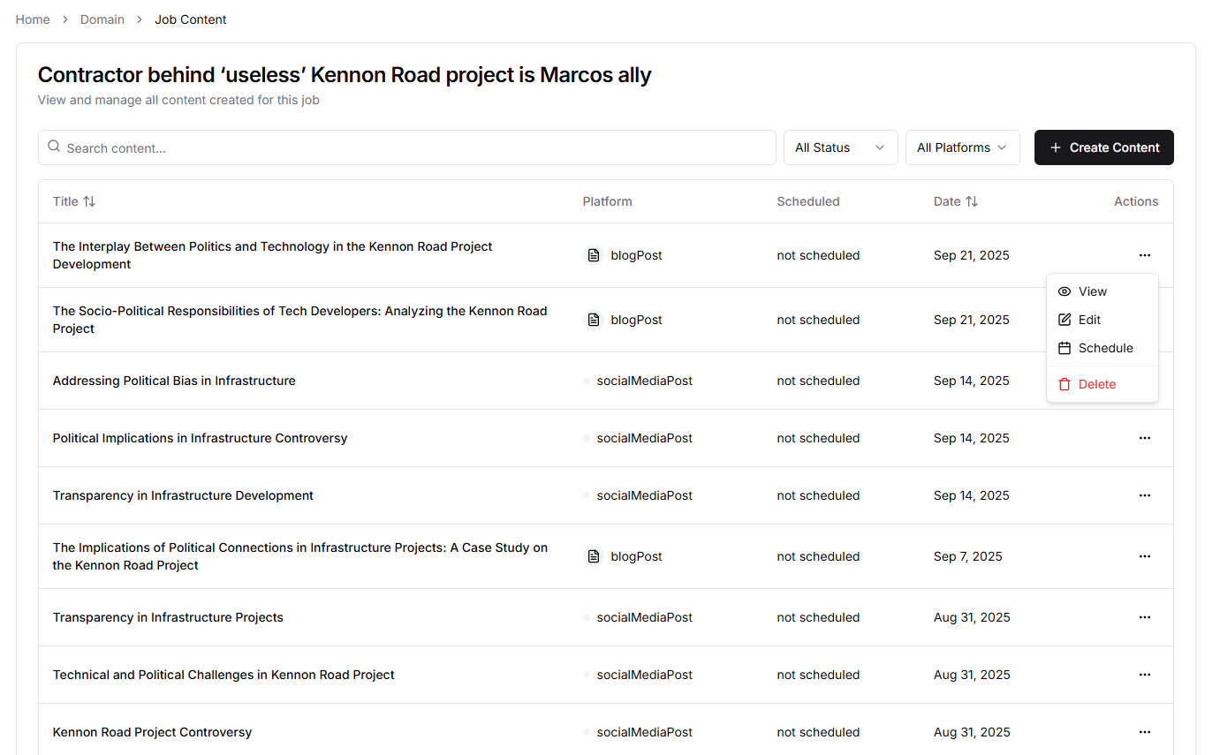Select Schedule from the actions menu
1220x755 pixels.
(x=1105, y=348)
